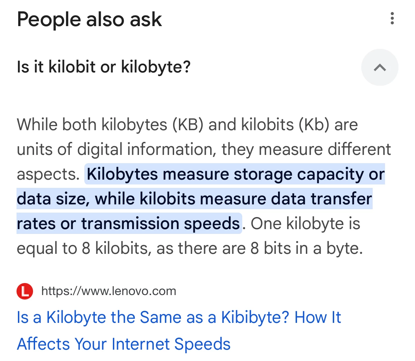Click the red Lenovo favicon
The width and height of the screenshot is (415, 361).
click(x=25, y=291)
